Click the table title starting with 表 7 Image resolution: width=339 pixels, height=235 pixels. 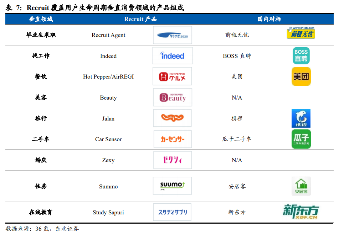[x=95, y=8]
